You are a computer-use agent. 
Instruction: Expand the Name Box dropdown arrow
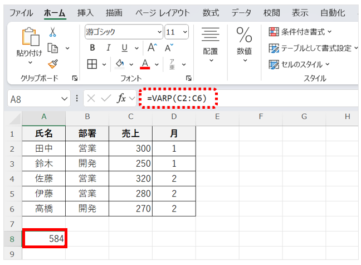64,99
